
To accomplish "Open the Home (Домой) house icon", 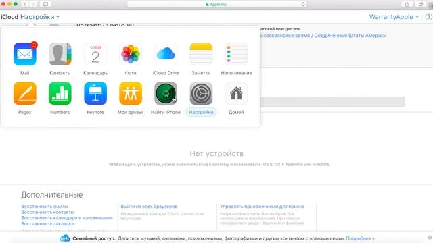I will (x=236, y=93).
